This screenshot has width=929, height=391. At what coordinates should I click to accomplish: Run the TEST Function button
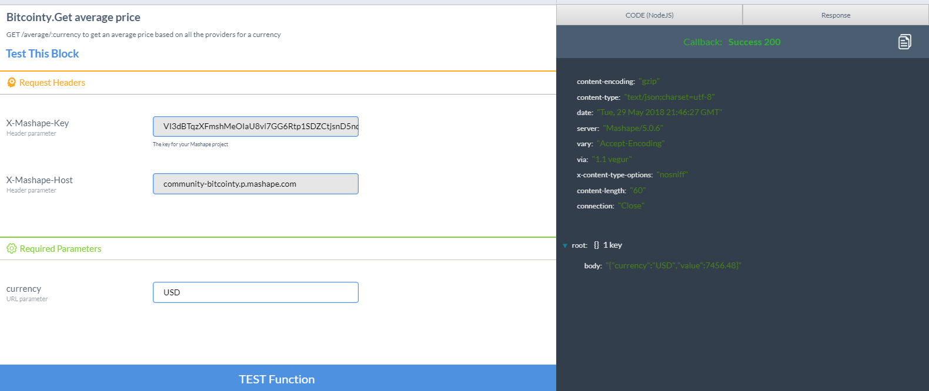coord(278,378)
